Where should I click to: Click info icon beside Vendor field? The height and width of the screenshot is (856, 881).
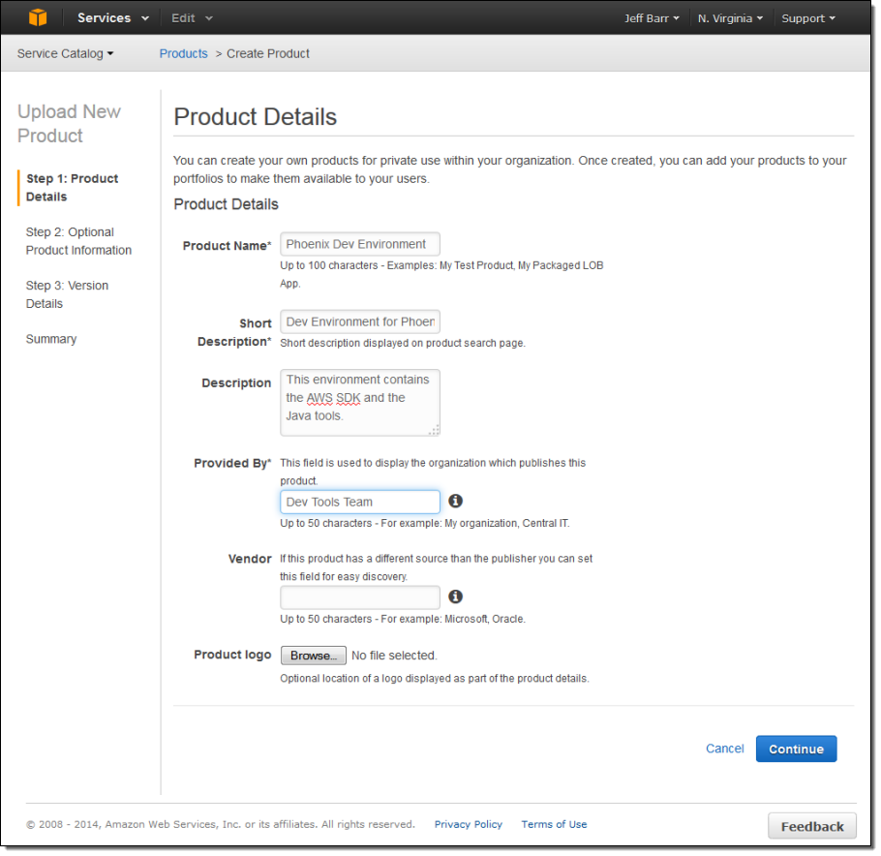455,596
